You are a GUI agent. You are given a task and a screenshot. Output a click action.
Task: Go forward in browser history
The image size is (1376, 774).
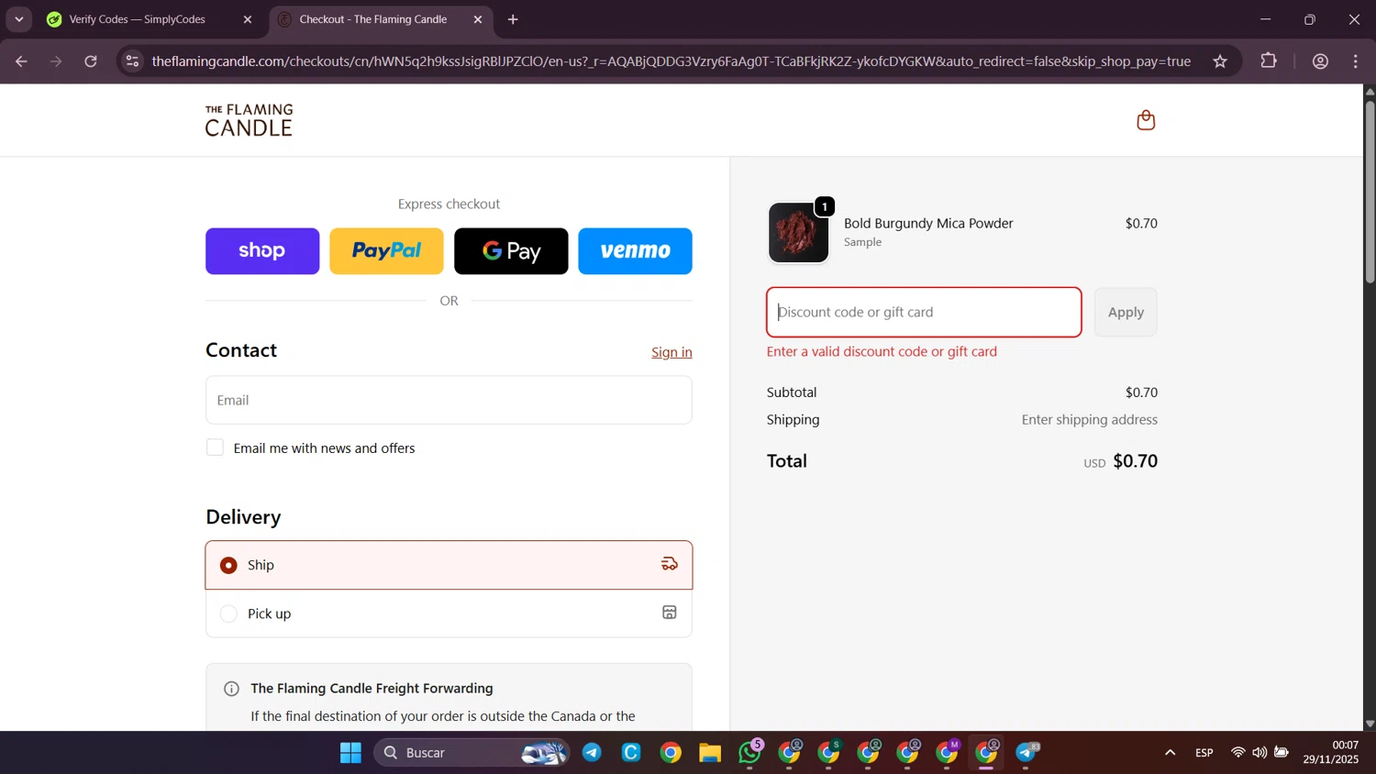coord(56,61)
